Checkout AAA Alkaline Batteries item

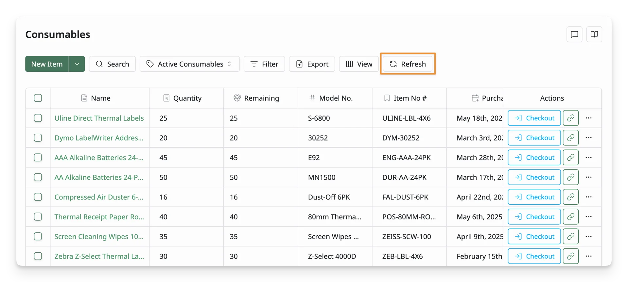tap(534, 157)
